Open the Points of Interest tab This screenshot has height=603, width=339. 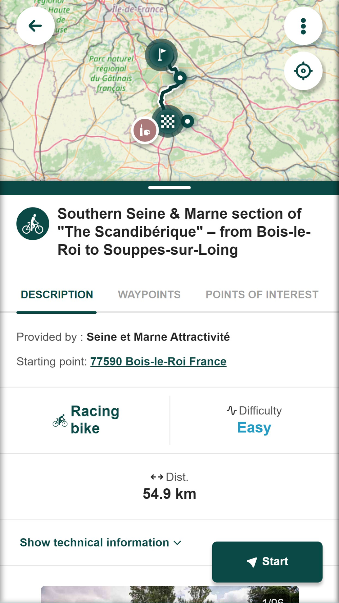tap(262, 294)
